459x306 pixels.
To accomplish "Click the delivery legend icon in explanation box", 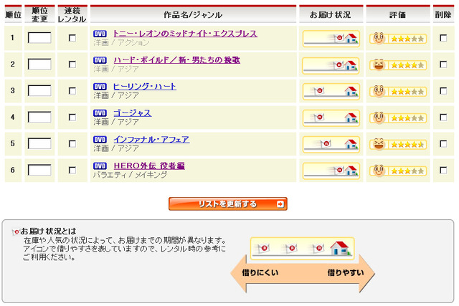I will pos(302,249).
